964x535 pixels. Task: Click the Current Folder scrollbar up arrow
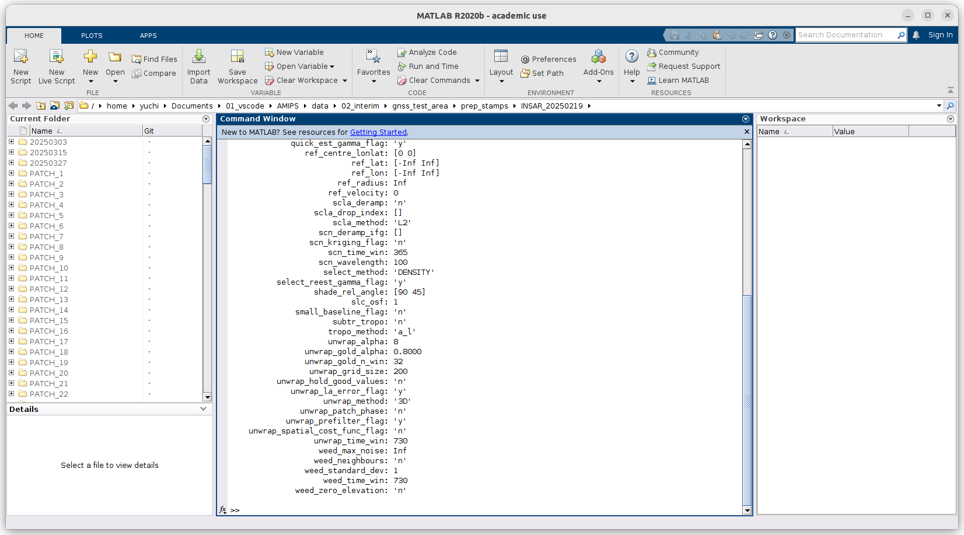tap(207, 141)
